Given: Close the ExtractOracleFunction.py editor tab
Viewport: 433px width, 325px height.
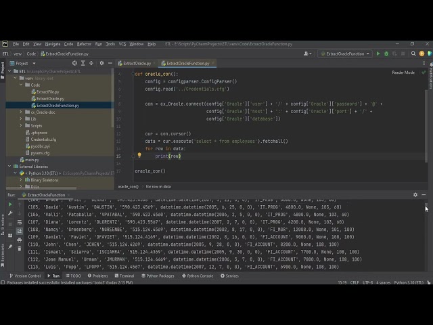Looking at the screenshot, I should coord(213,63).
